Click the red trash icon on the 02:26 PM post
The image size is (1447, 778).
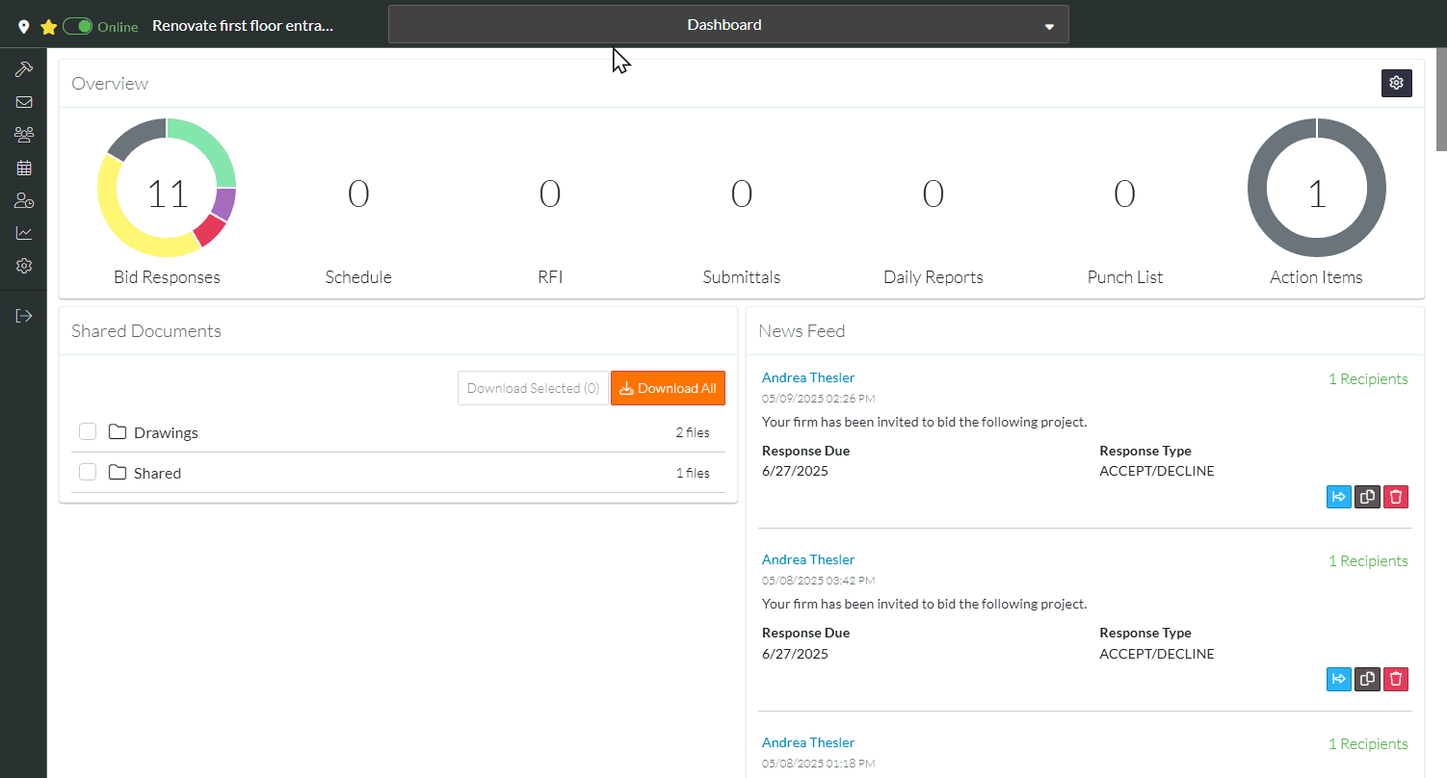[1395, 497]
